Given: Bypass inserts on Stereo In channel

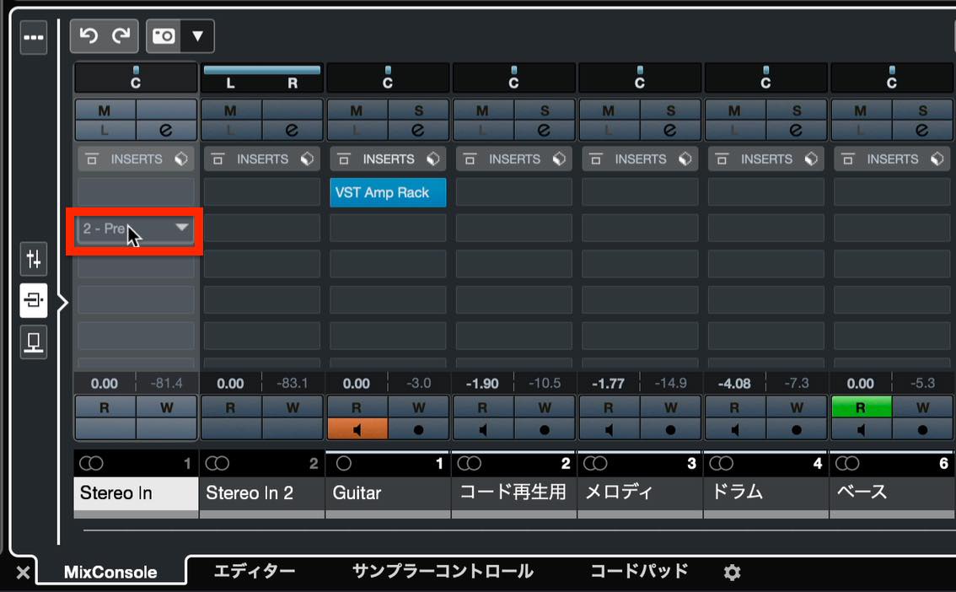Looking at the screenshot, I should pyautogui.click(x=92, y=159).
